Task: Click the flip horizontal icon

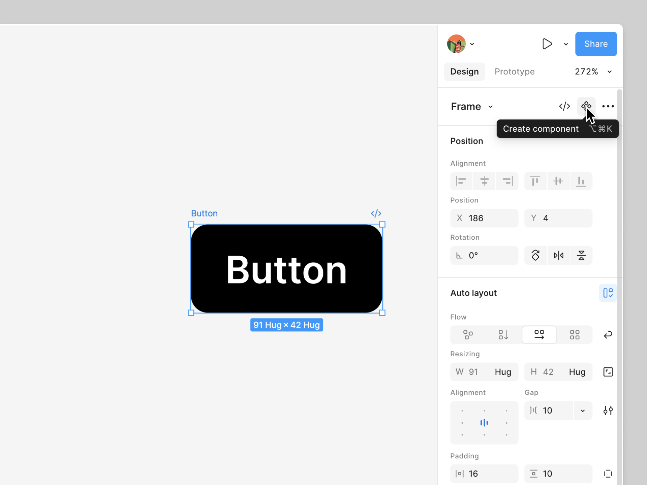Action: 558,256
